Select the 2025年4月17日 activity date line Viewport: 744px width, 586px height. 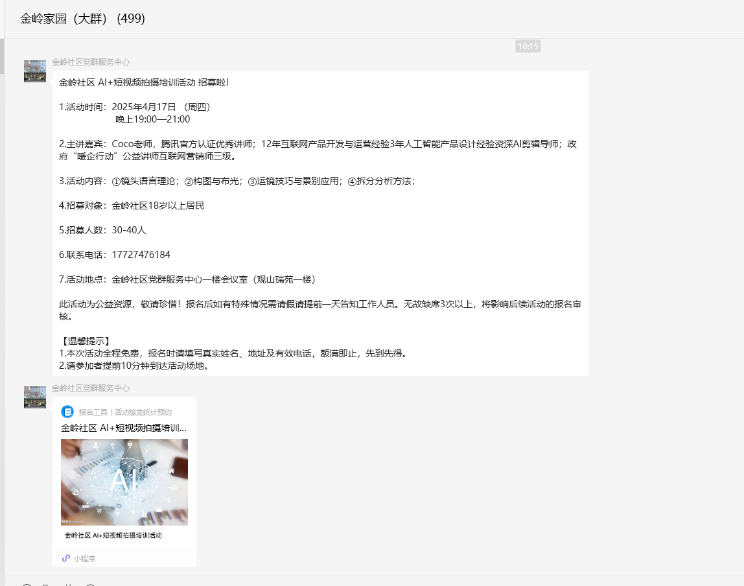tap(161, 107)
